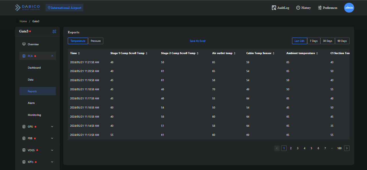Expand the GPU menu chevron

(52, 126)
